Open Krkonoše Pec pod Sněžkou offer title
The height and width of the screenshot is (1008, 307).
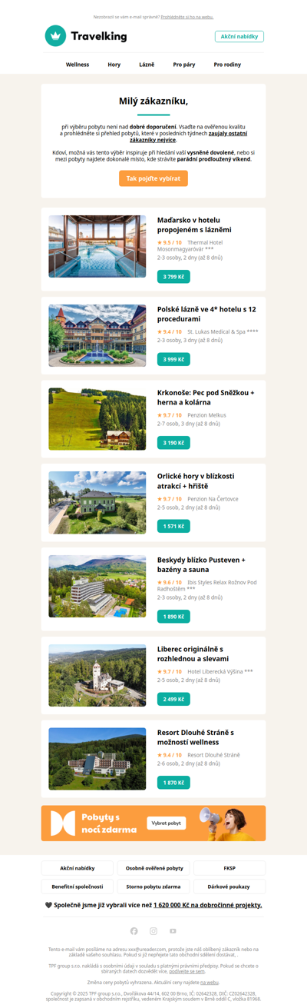206,397
